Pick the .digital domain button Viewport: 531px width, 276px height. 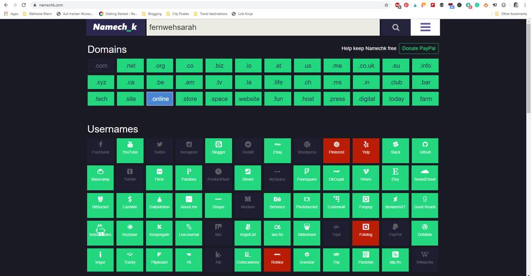[x=367, y=99]
